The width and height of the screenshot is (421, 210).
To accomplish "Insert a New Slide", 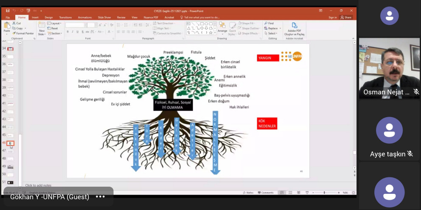I will tap(42, 29).
